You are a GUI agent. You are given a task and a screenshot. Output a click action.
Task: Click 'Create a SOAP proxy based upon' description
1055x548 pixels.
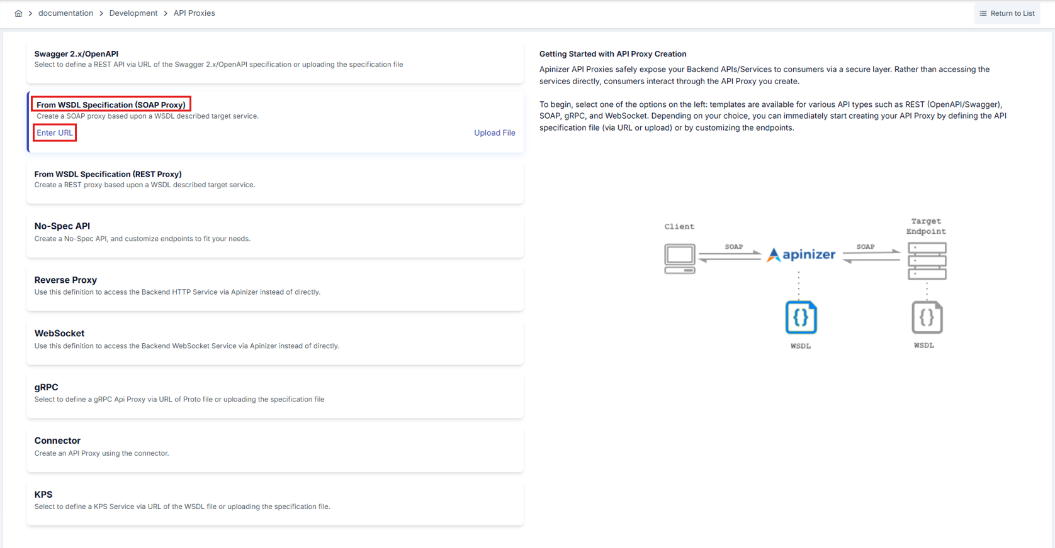click(147, 116)
